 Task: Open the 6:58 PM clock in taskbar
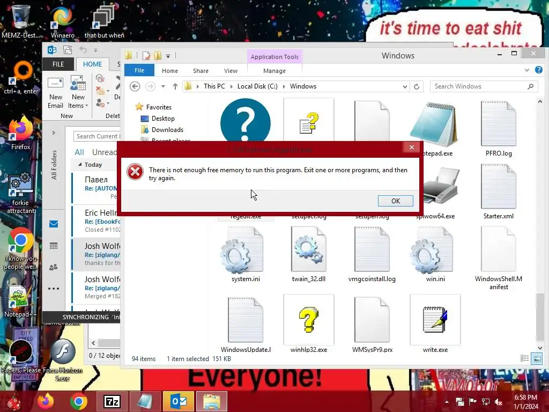pos(526,402)
